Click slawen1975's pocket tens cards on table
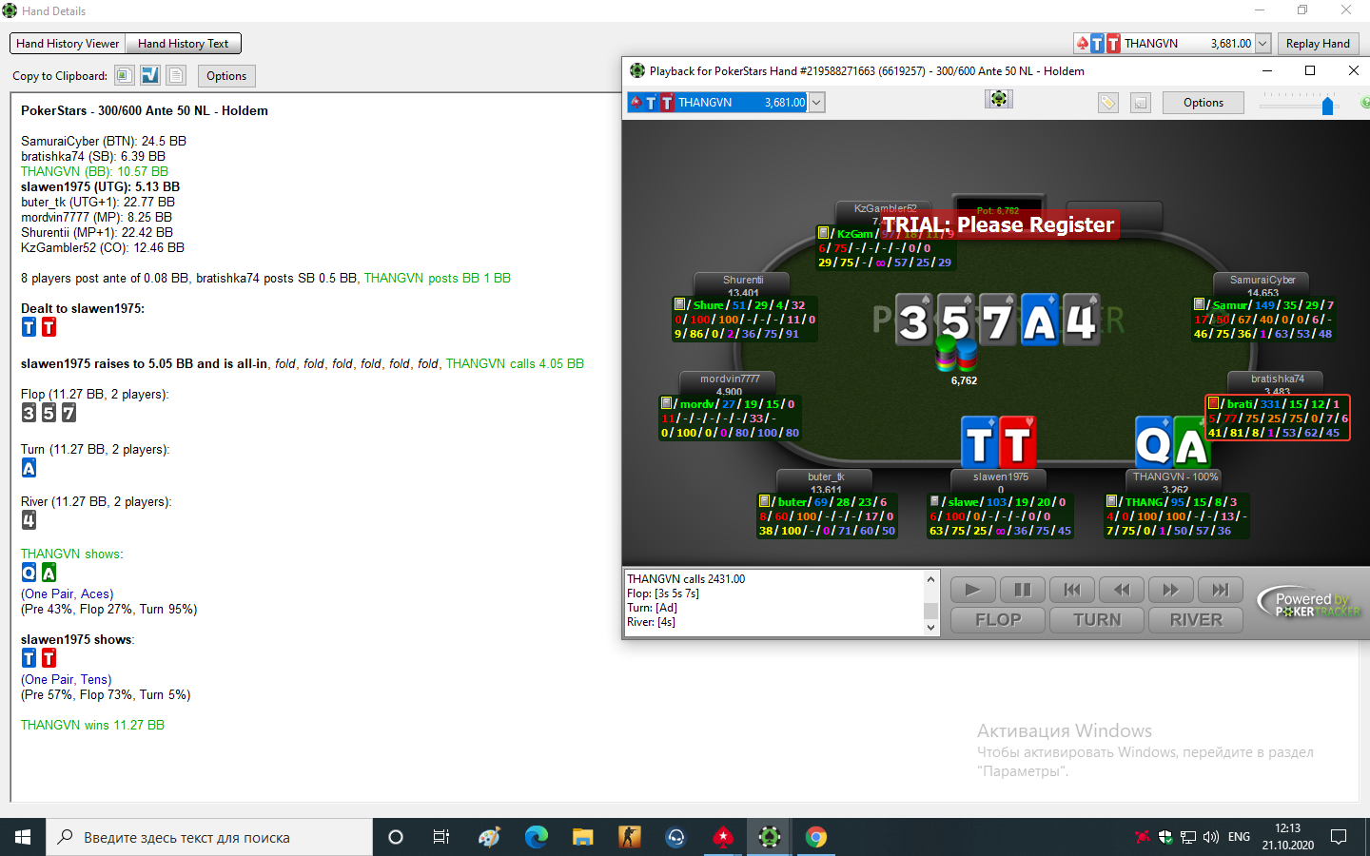 pos(998,443)
